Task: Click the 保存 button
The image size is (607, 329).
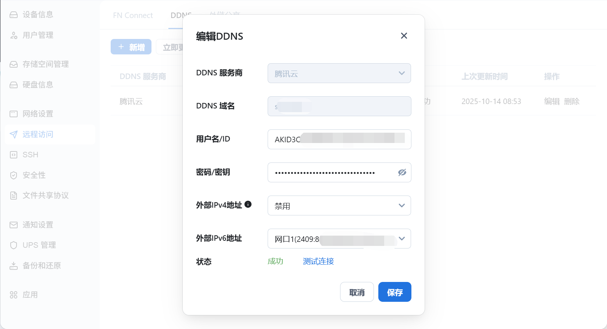Action: (x=395, y=292)
